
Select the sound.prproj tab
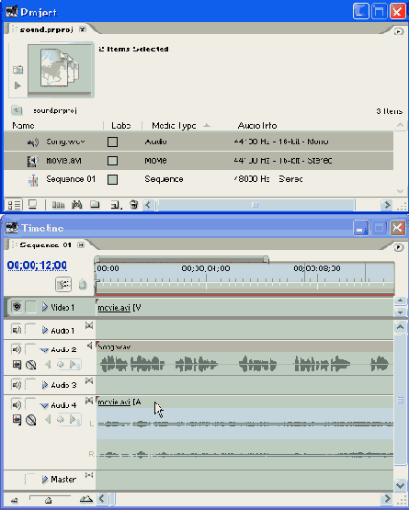click(47, 29)
